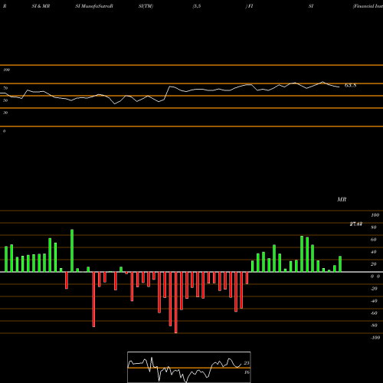Viewport: 383px width, 383px height.
Task: Click the -20 label on the MR right axis
Action: pyautogui.click(x=374, y=289)
